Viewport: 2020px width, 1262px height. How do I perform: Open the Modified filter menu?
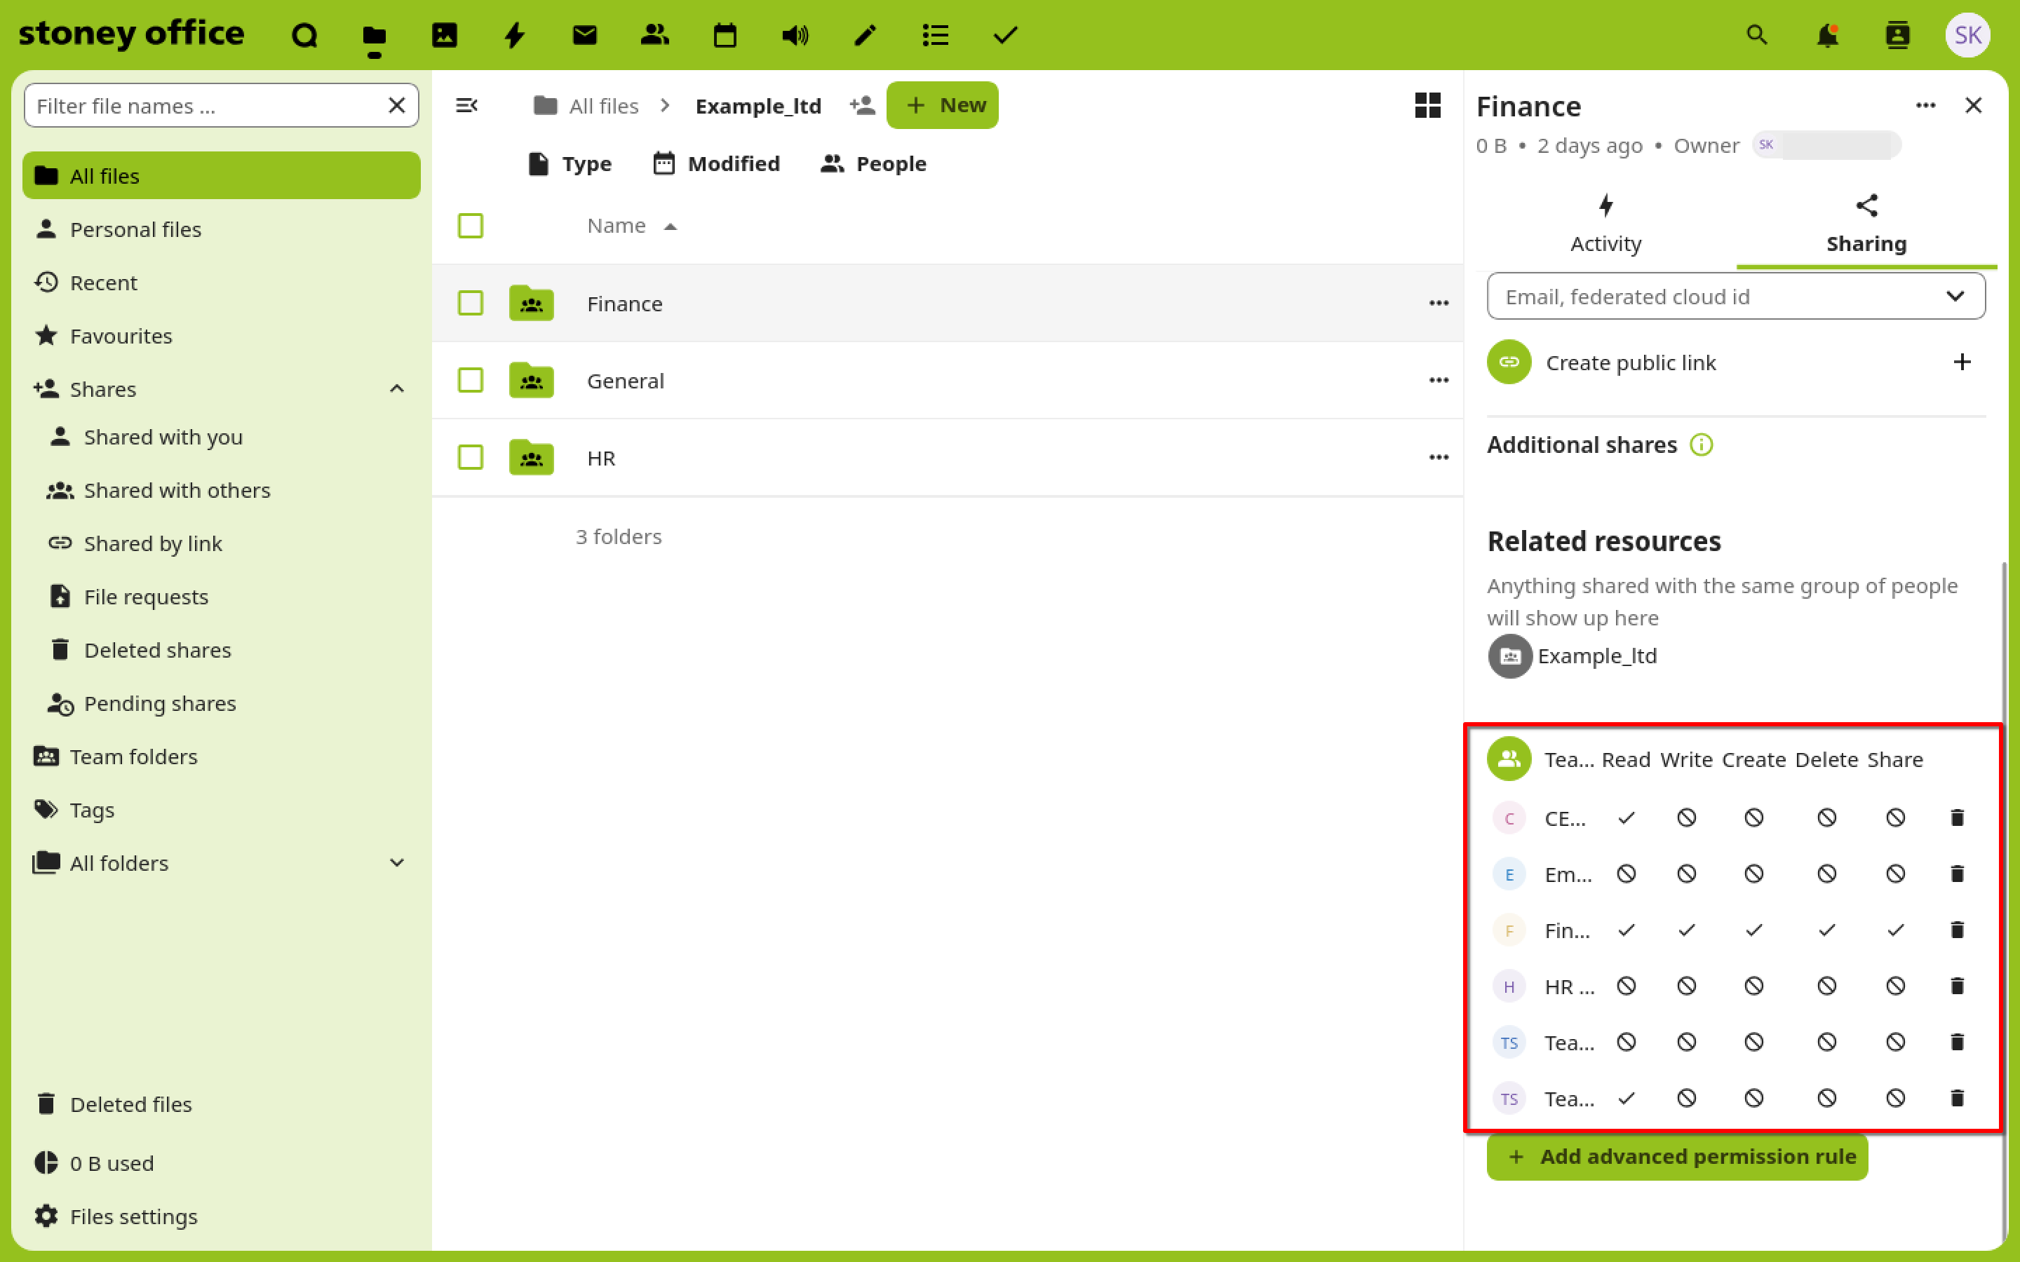[x=716, y=163]
